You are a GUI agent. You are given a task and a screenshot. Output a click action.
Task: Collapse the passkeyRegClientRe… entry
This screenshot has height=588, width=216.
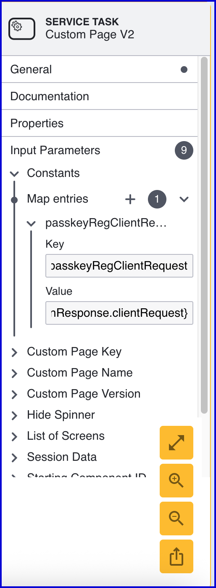[31, 224]
